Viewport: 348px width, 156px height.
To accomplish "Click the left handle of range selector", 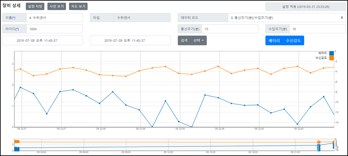I will coord(318,146).
